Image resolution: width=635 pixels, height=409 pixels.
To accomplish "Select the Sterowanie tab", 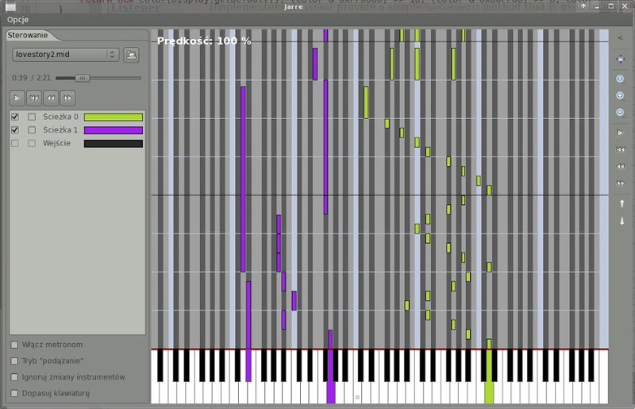I will [28, 35].
